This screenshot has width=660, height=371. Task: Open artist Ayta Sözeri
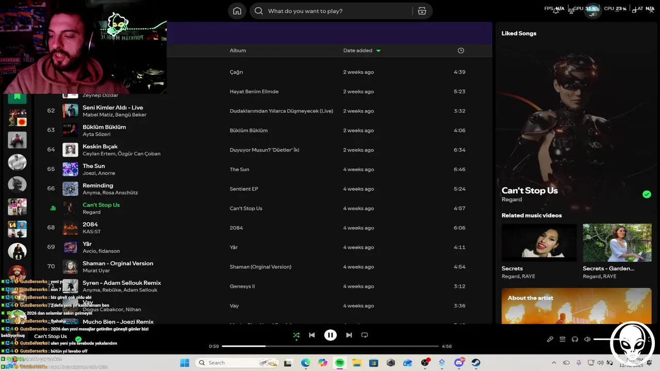coord(96,134)
